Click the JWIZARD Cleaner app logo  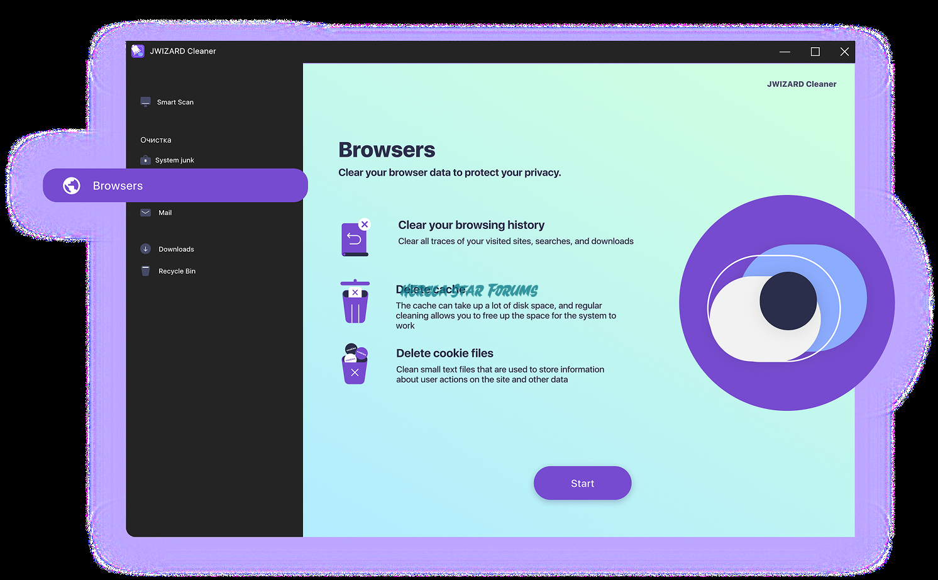(138, 51)
